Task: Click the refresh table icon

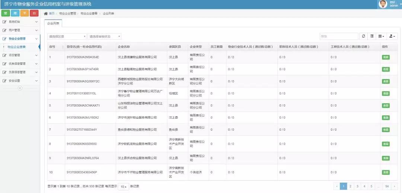Action: (363, 36)
